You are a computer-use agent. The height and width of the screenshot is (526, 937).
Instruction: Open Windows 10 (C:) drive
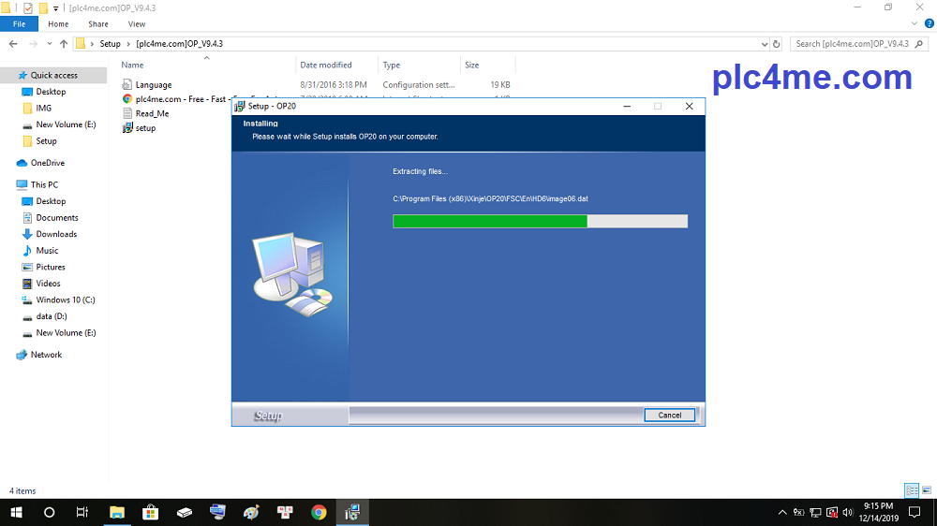coord(66,300)
